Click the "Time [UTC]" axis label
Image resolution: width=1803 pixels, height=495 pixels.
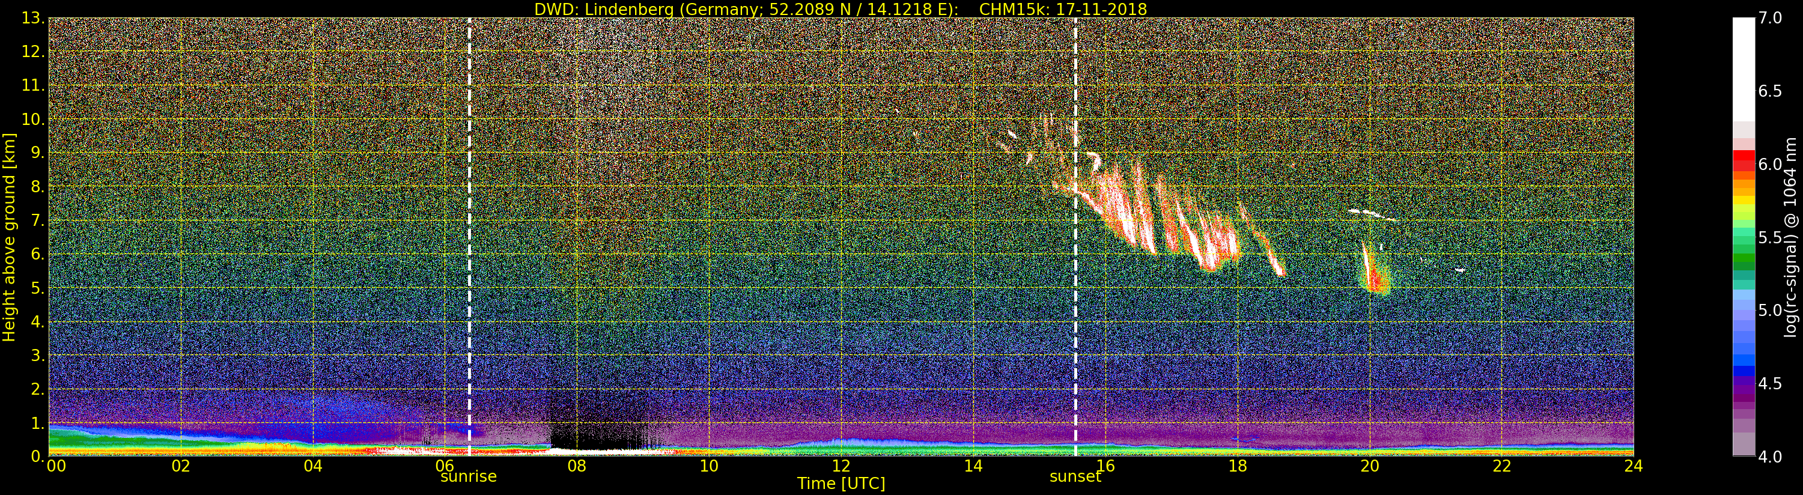[841, 483]
